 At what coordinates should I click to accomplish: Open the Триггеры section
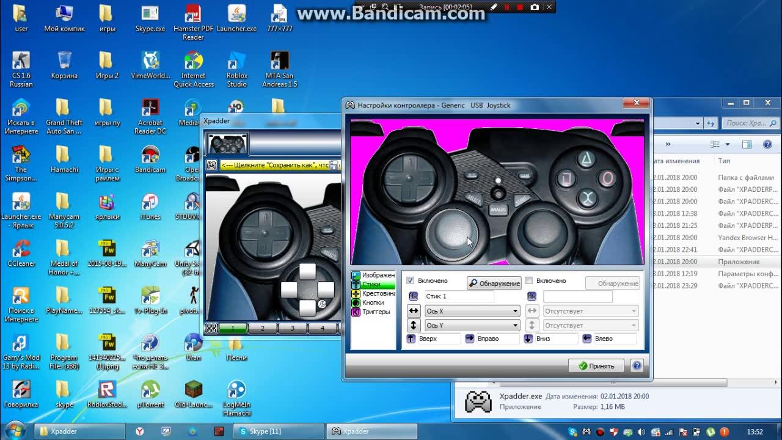(x=373, y=312)
